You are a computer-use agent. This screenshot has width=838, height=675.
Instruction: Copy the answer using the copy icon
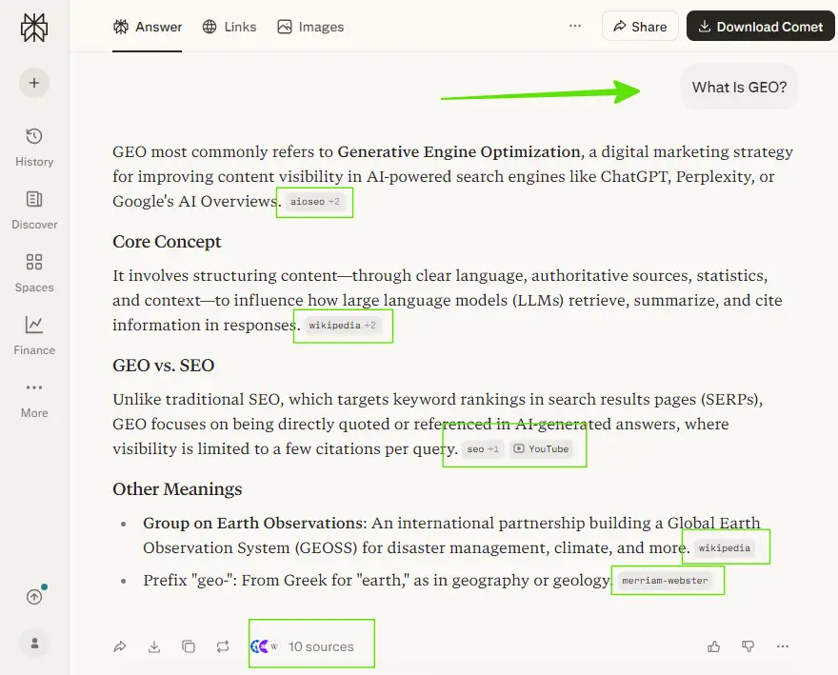pos(189,645)
